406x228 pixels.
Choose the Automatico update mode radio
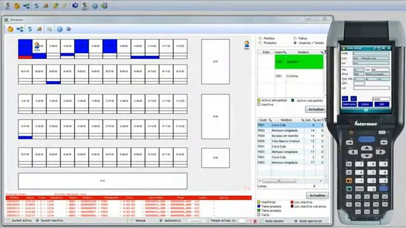tap(160, 220)
